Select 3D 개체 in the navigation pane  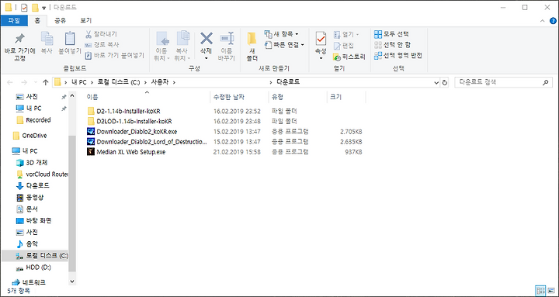tap(32, 163)
